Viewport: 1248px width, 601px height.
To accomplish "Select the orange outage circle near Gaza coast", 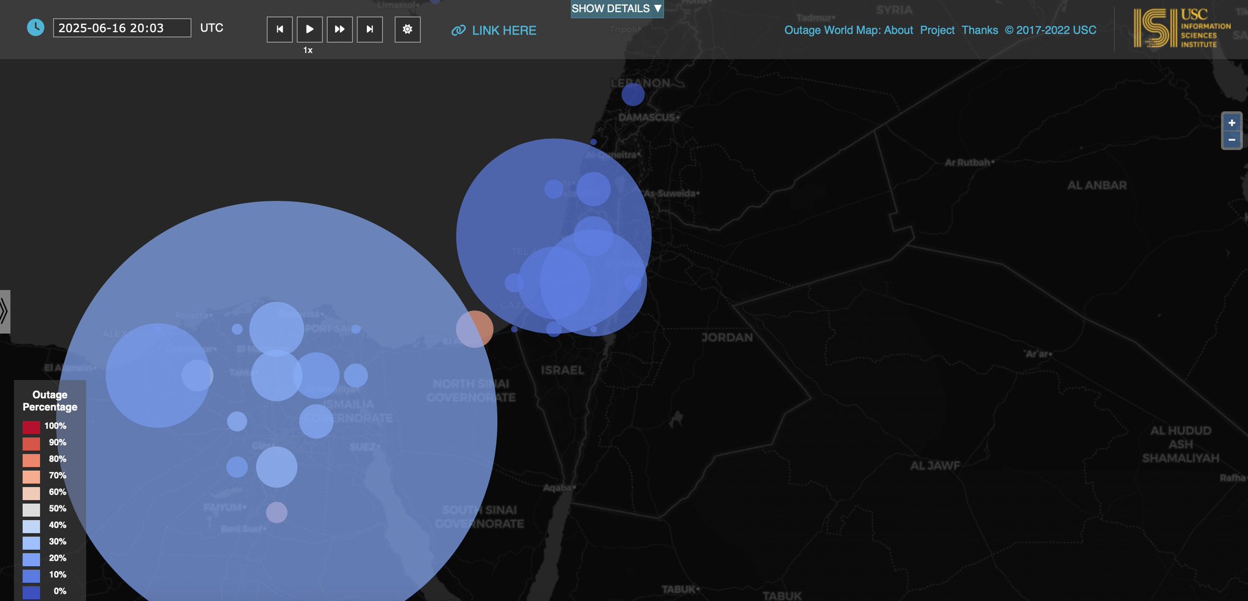I will click(475, 329).
